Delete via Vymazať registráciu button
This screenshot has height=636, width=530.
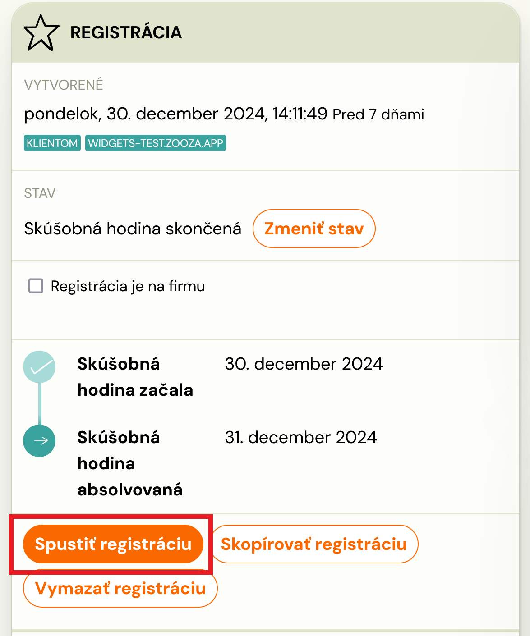tap(120, 588)
